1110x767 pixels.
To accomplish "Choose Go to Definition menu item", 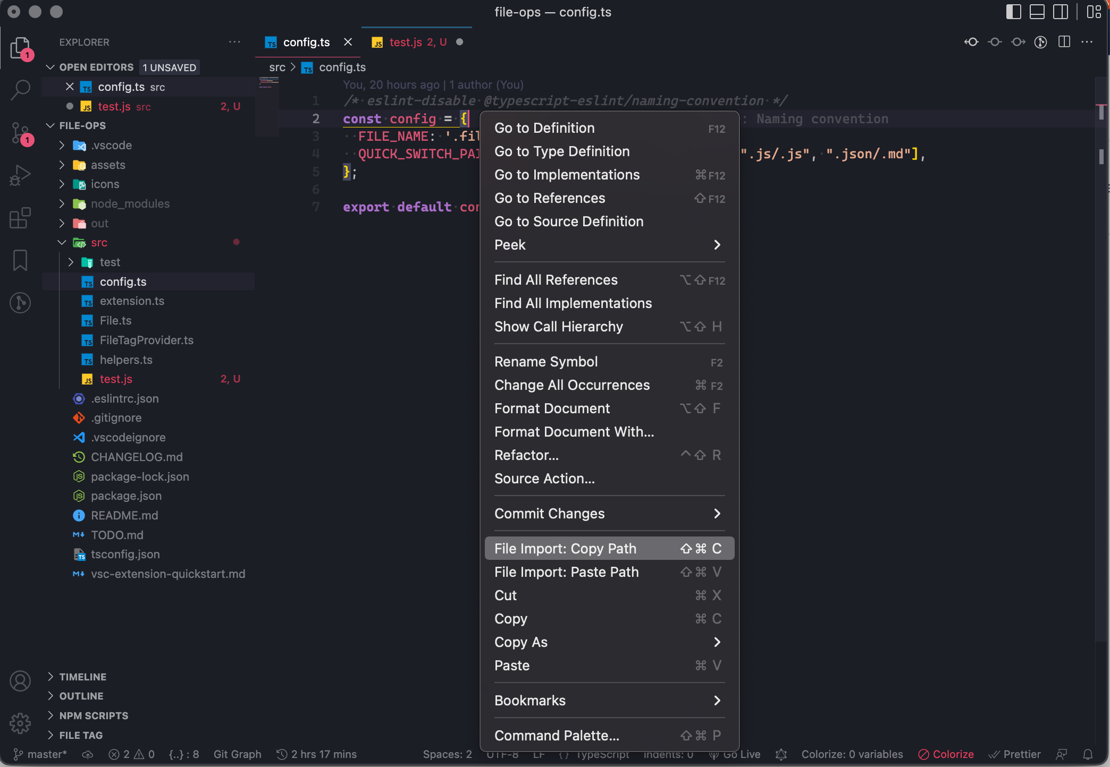I will [609, 128].
